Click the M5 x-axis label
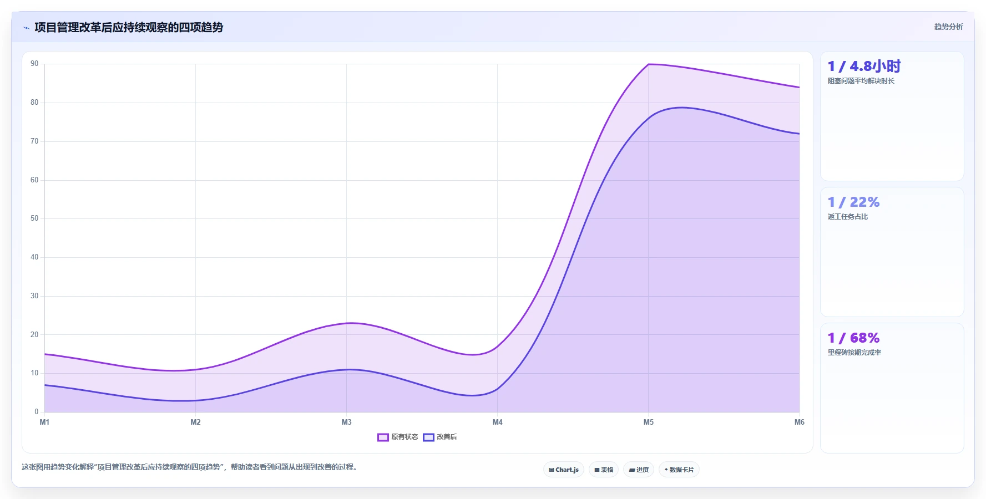Viewport: 986px width, 499px height. [x=648, y=422]
